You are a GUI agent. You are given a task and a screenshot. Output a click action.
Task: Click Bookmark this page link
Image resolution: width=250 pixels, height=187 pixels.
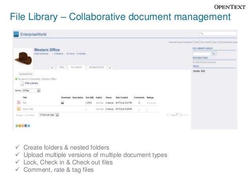(x=229, y=42)
